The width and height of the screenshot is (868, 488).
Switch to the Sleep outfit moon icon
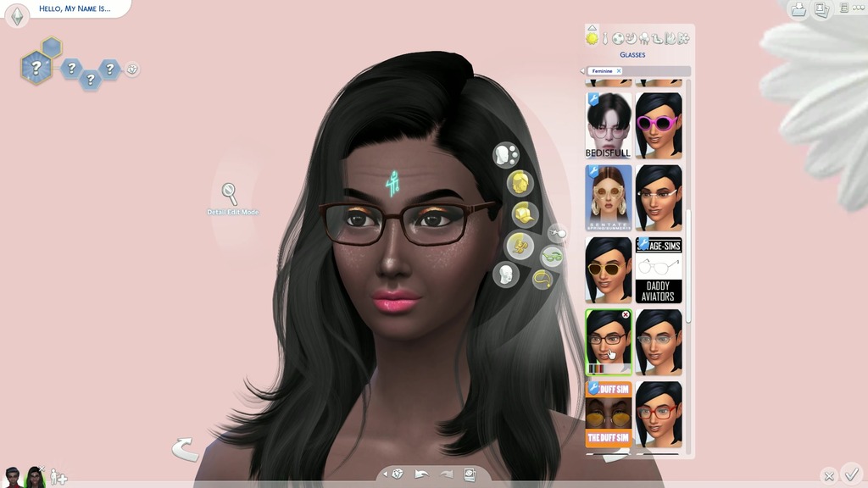pos(631,38)
